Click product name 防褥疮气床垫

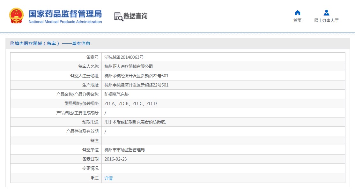pos(117,94)
